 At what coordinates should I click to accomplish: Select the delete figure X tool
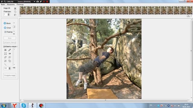pos(5,50)
